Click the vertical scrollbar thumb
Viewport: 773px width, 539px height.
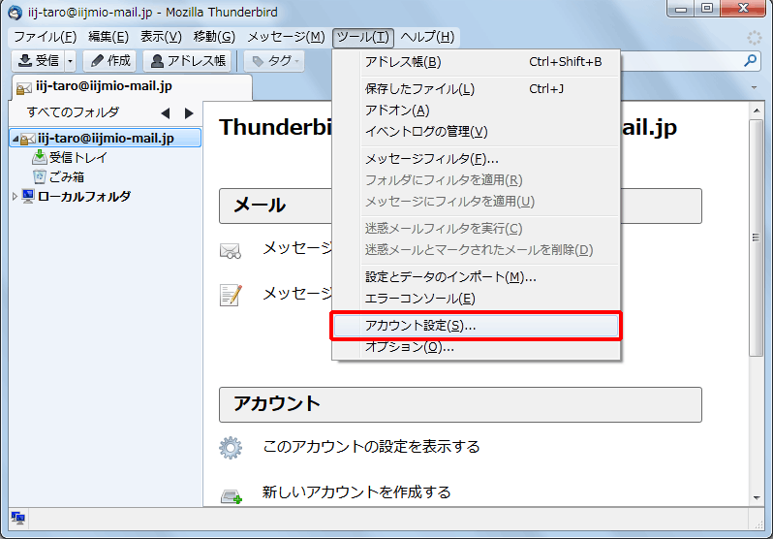757,237
